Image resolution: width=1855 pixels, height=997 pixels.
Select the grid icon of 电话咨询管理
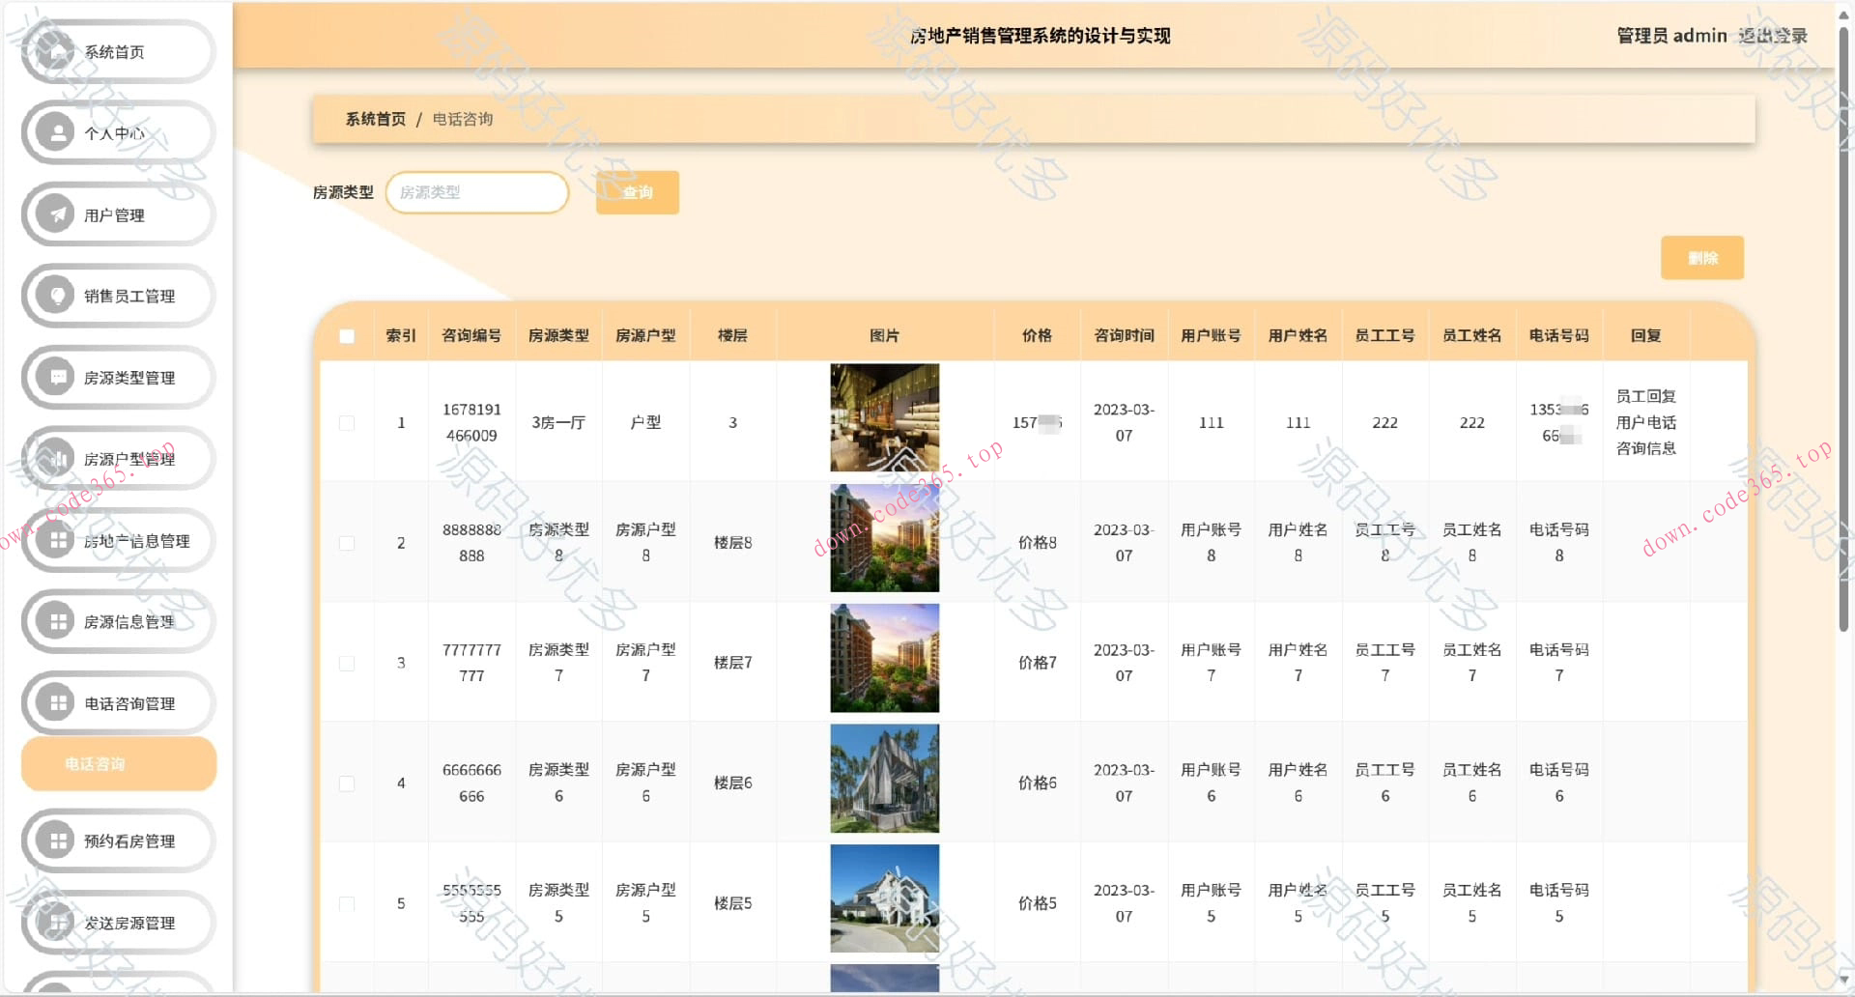click(55, 703)
